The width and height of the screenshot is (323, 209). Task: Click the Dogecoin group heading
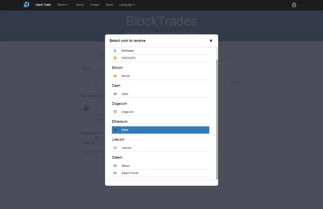click(x=120, y=104)
